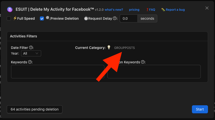Screen dimensions: 215x120
Task: Open the Year dropdown set to All
Action: click(31, 53)
